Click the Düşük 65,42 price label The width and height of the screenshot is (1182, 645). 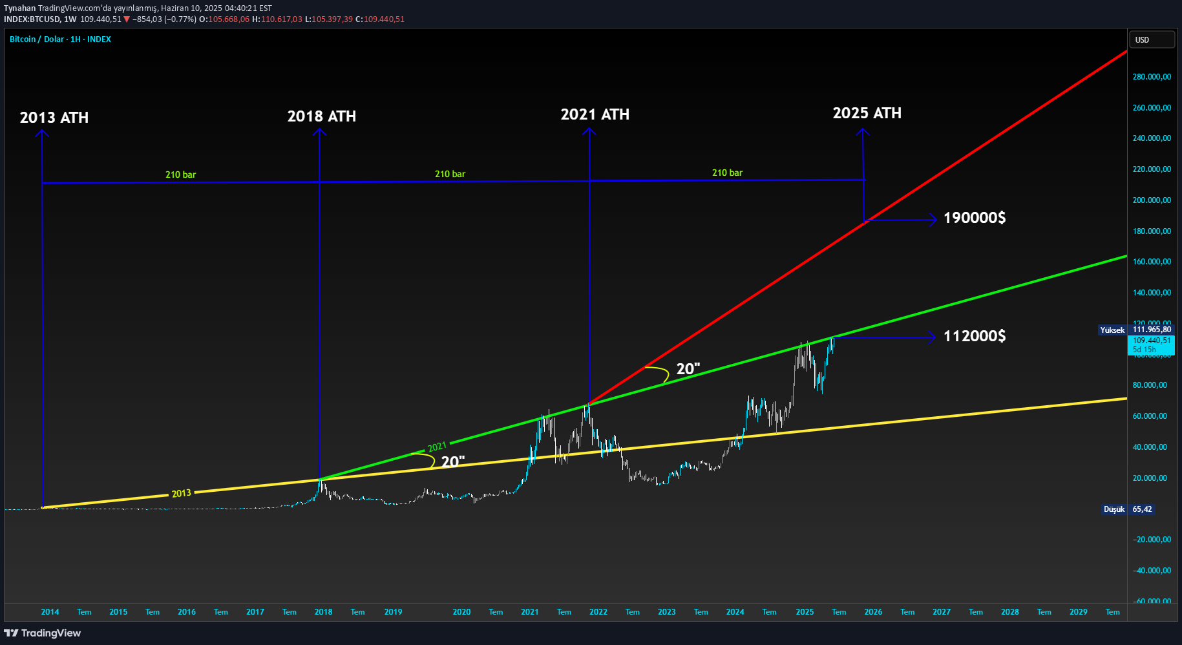point(1128,509)
